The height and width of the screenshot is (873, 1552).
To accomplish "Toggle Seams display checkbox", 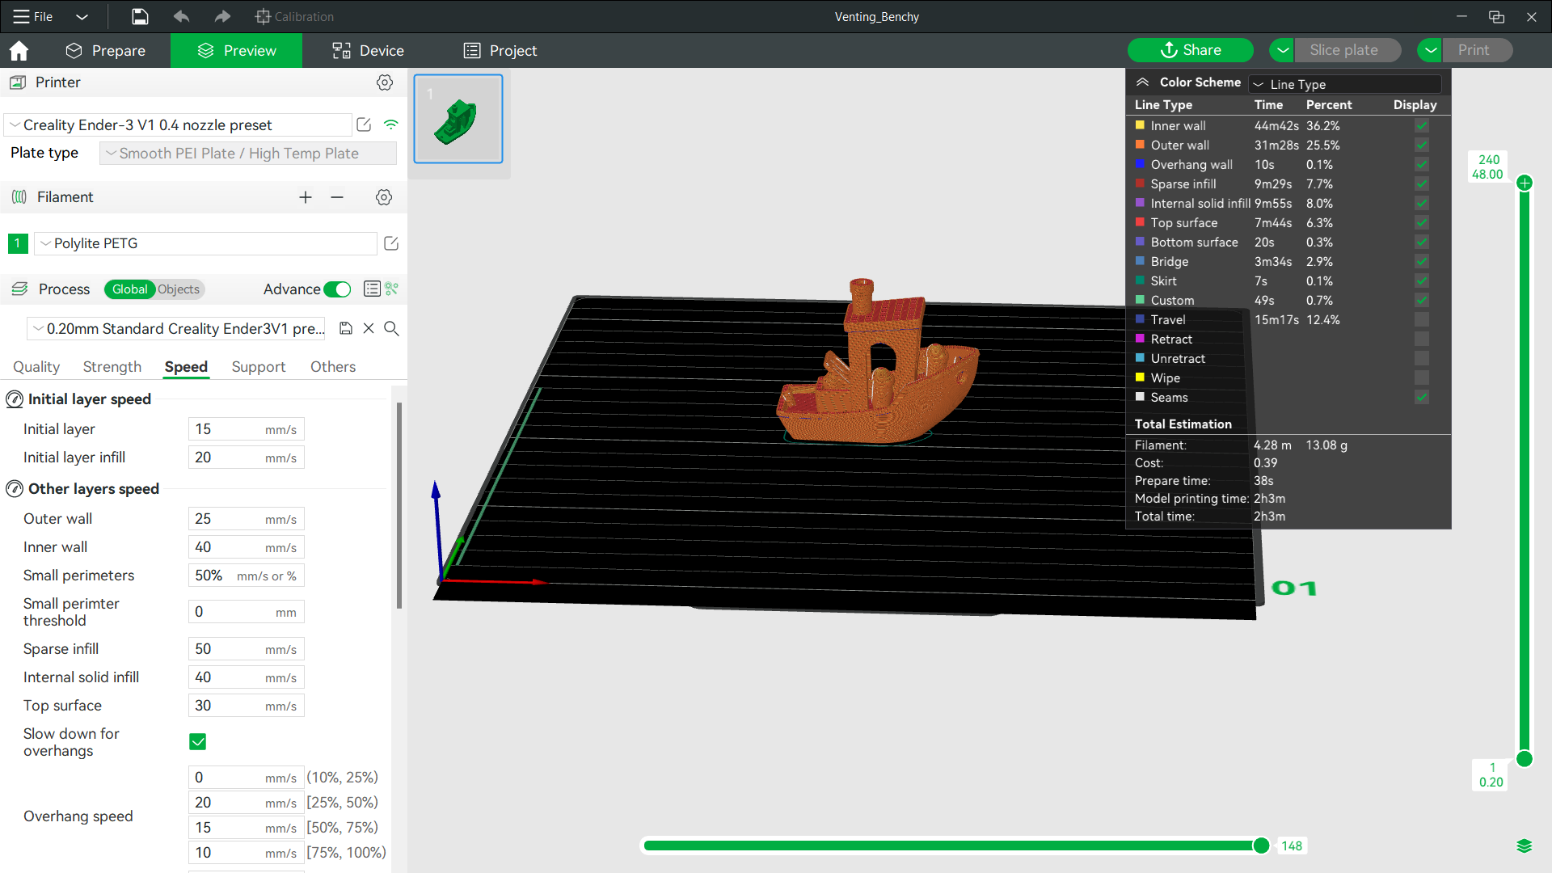I will click(1422, 398).
